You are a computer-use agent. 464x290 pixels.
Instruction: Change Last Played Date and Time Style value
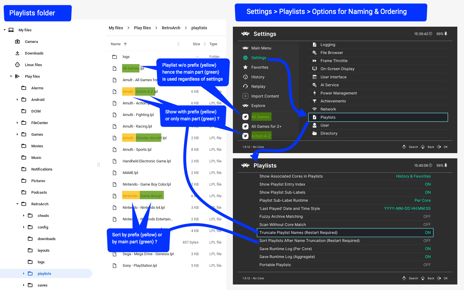coord(407,209)
